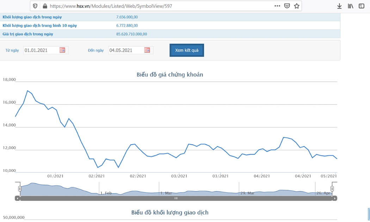Open the downloads arrow icon
Screen dimensions: 370x222
[x=339, y=6]
